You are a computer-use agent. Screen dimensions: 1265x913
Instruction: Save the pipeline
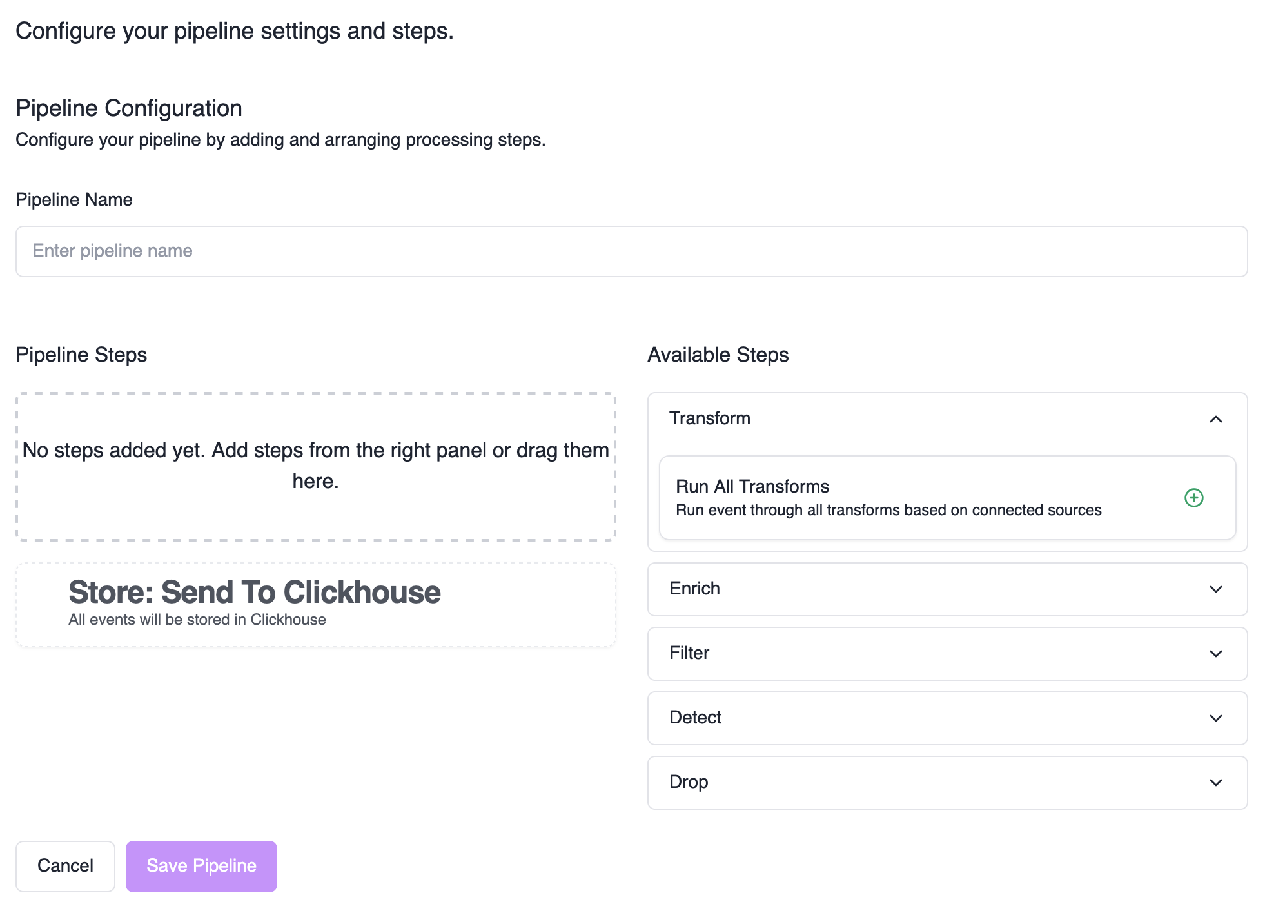point(201,866)
